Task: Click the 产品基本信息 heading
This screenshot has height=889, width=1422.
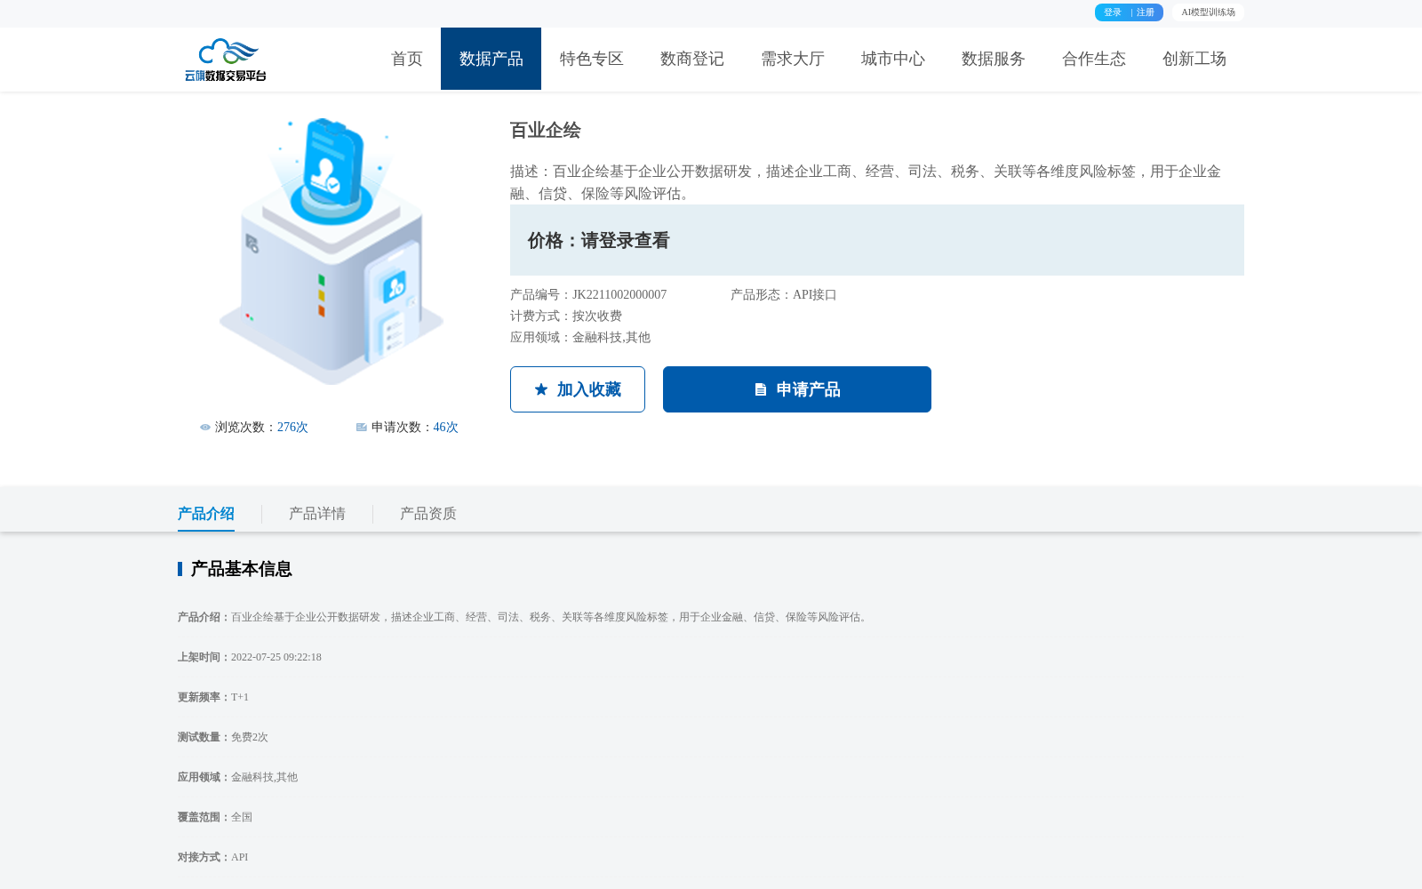Action: tap(242, 569)
